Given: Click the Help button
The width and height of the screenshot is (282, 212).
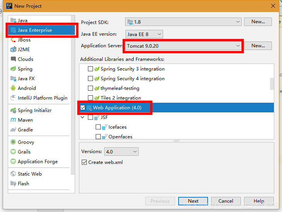Looking at the screenshot, I should click(259, 201).
